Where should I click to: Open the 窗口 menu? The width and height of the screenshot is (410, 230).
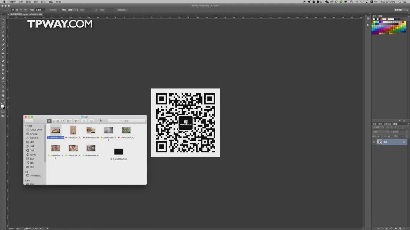click(51, 2)
